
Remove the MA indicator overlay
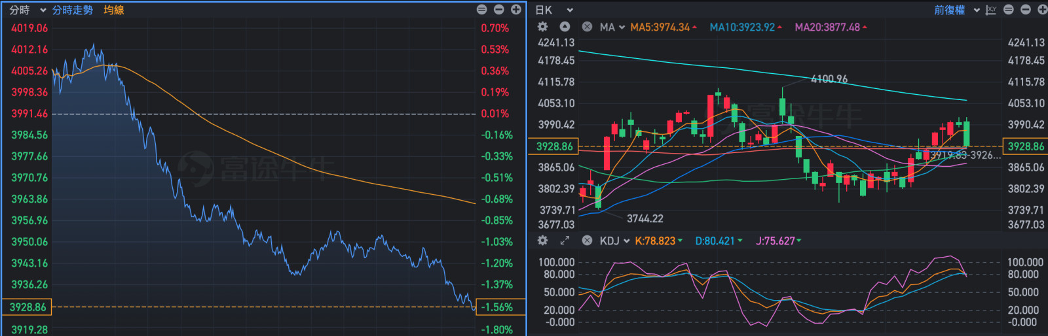coord(587,27)
